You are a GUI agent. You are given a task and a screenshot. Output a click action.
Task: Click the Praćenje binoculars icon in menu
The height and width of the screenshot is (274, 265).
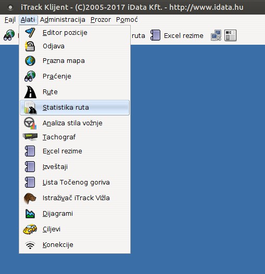(30, 76)
